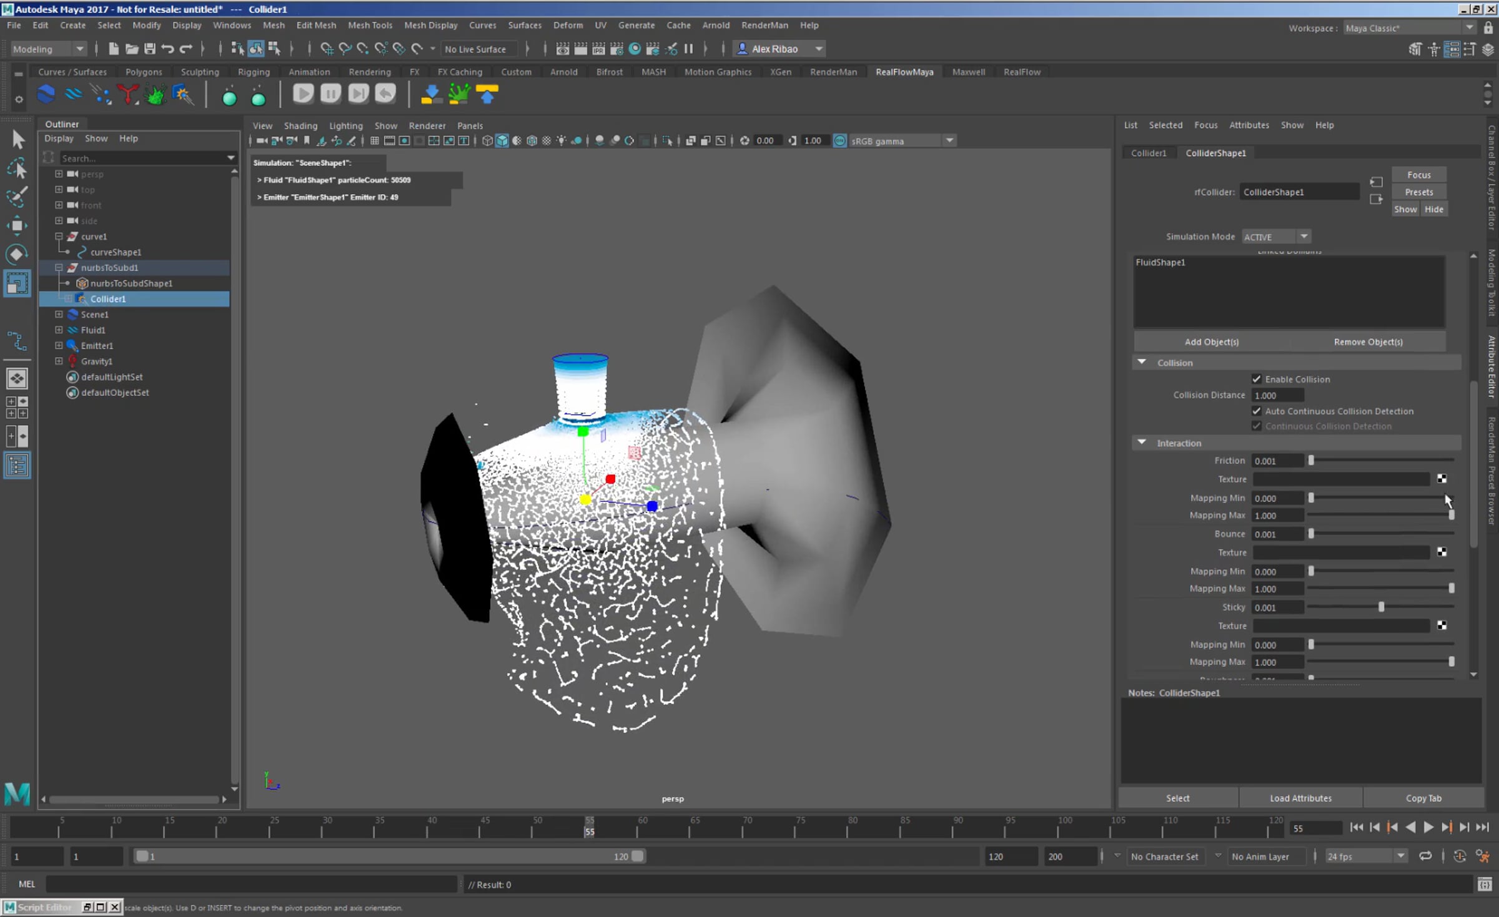
Task: Click the red Y-shaped RealFlow shelf icon
Action: coord(128,94)
